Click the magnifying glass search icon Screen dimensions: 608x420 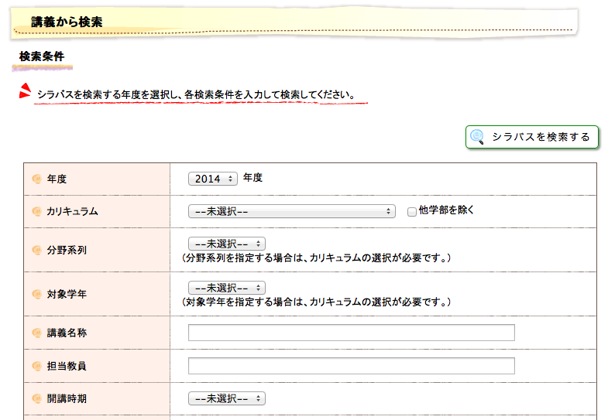tap(478, 137)
